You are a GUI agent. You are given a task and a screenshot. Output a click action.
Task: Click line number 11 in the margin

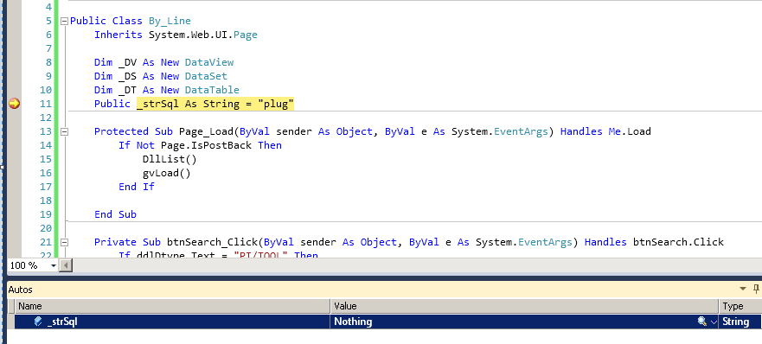[x=45, y=104]
